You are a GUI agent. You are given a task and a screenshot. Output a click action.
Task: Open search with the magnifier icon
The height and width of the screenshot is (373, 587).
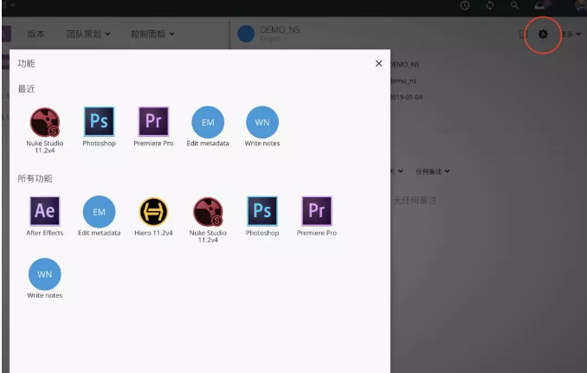pos(515,5)
